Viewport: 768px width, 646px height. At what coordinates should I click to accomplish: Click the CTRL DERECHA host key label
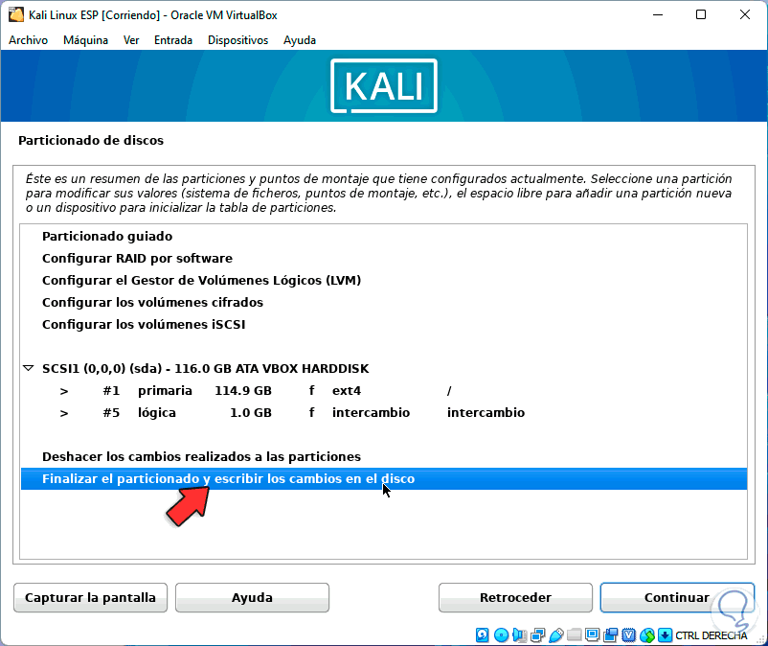pyautogui.click(x=712, y=635)
